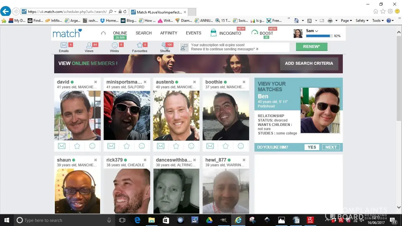This screenshot has height=226, width=402.
Task: Wink at minisportsma... with smiley icon
Action: [142, 146]
